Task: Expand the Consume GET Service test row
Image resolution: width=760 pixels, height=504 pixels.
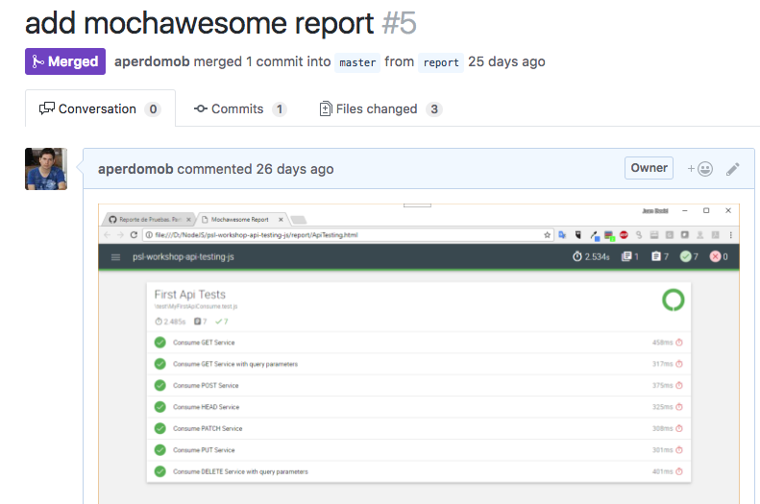Action: pyautogui.click(x=419, y=343)
